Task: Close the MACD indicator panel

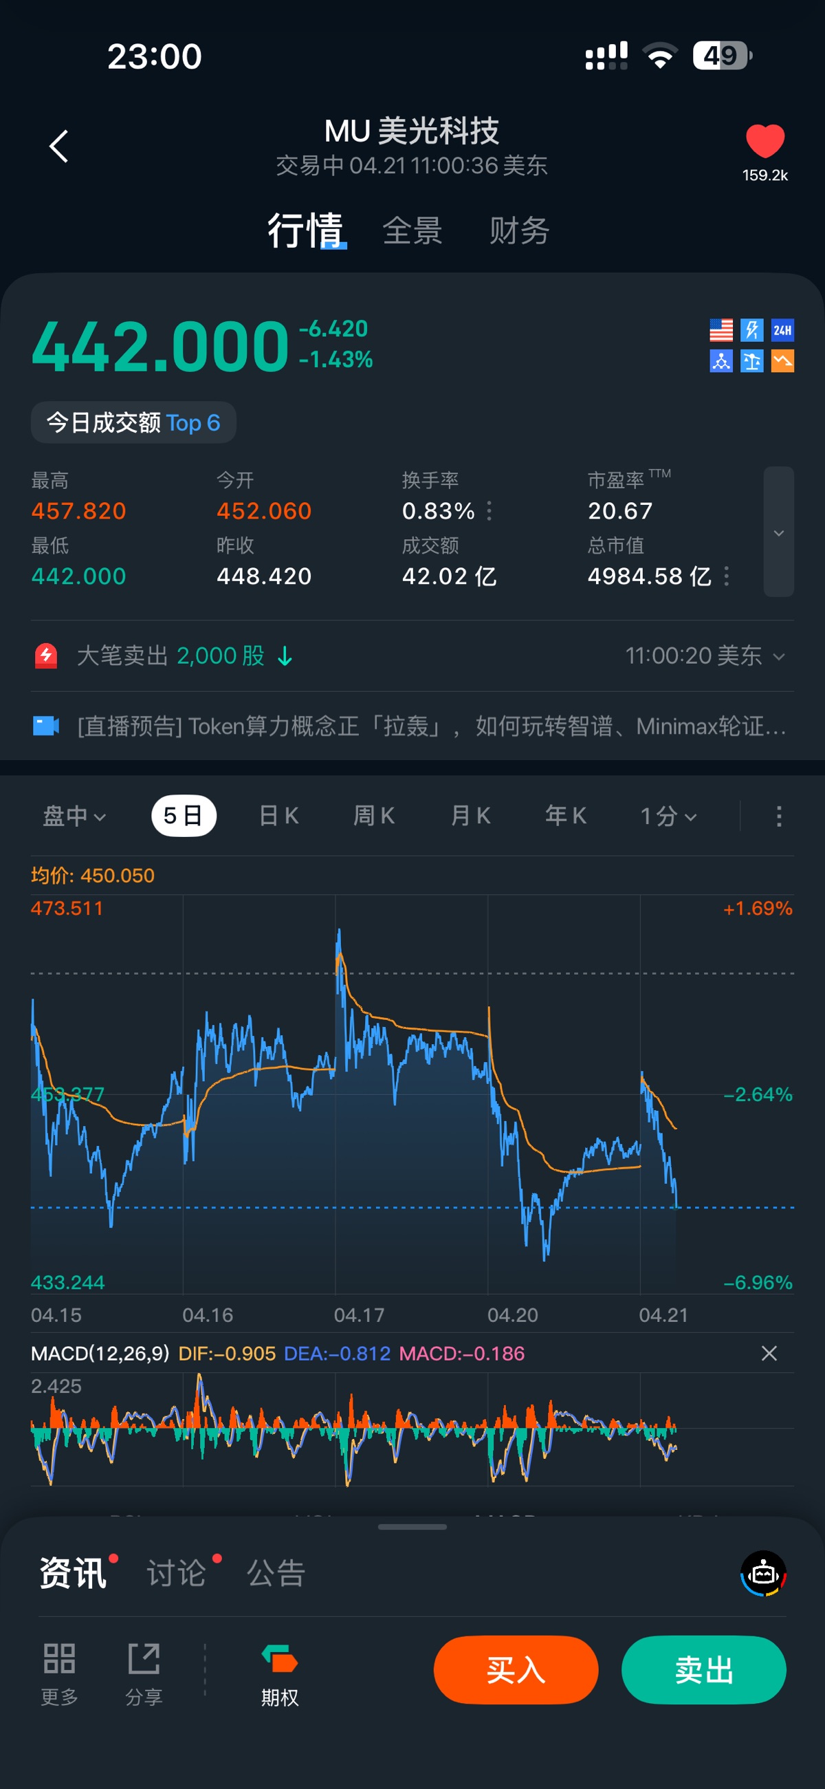Action: coord(769,1353)
